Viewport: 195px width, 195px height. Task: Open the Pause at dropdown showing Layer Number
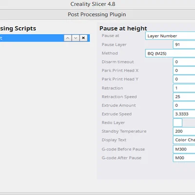pos(170,36)
